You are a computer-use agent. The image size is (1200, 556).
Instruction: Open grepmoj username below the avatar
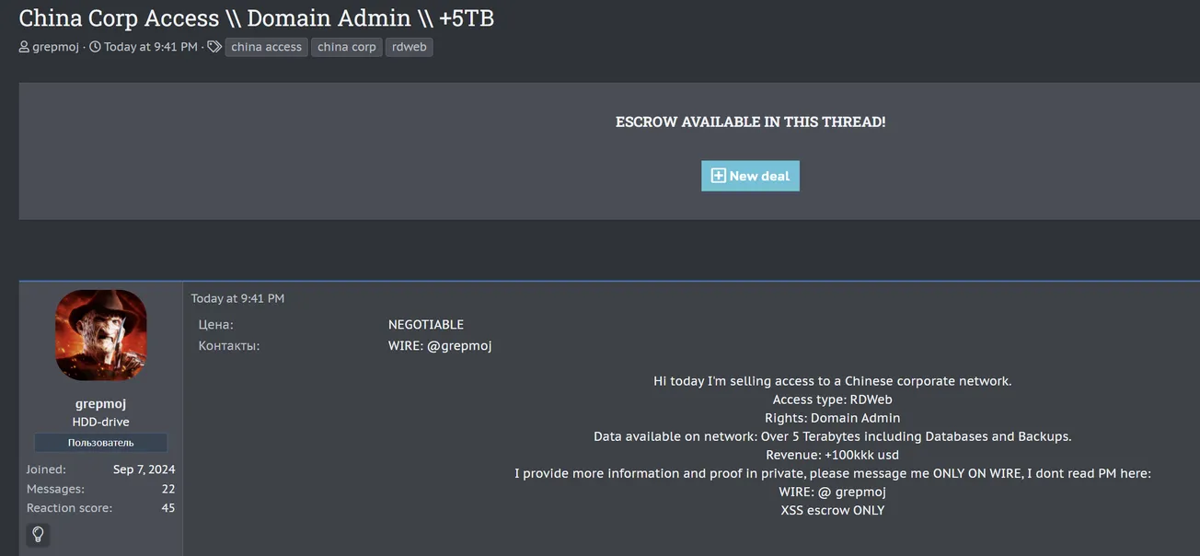pos(101,403)
